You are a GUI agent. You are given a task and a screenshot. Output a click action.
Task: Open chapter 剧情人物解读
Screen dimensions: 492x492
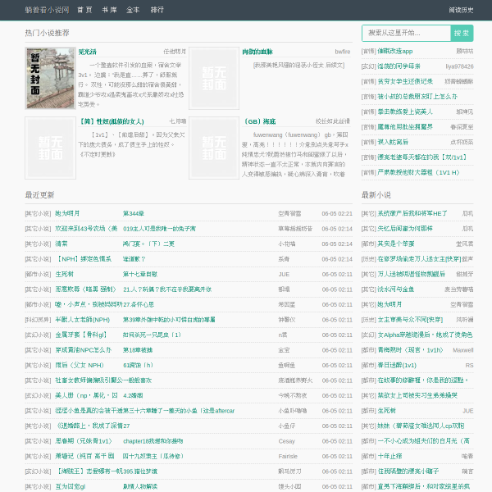pyautogui.click(x=140, y=486)
